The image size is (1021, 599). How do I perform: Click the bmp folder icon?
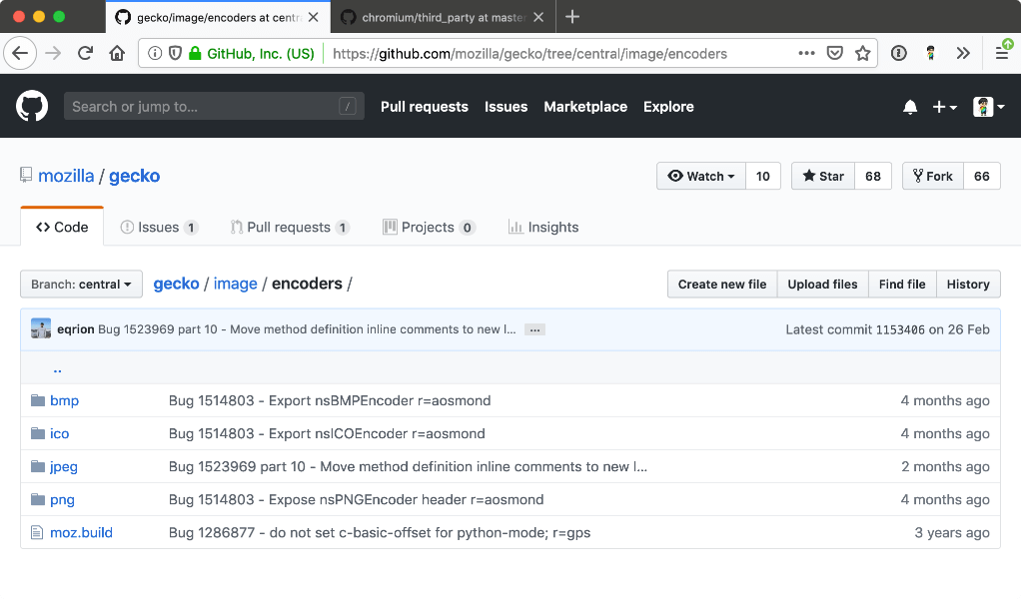point(38,399)
